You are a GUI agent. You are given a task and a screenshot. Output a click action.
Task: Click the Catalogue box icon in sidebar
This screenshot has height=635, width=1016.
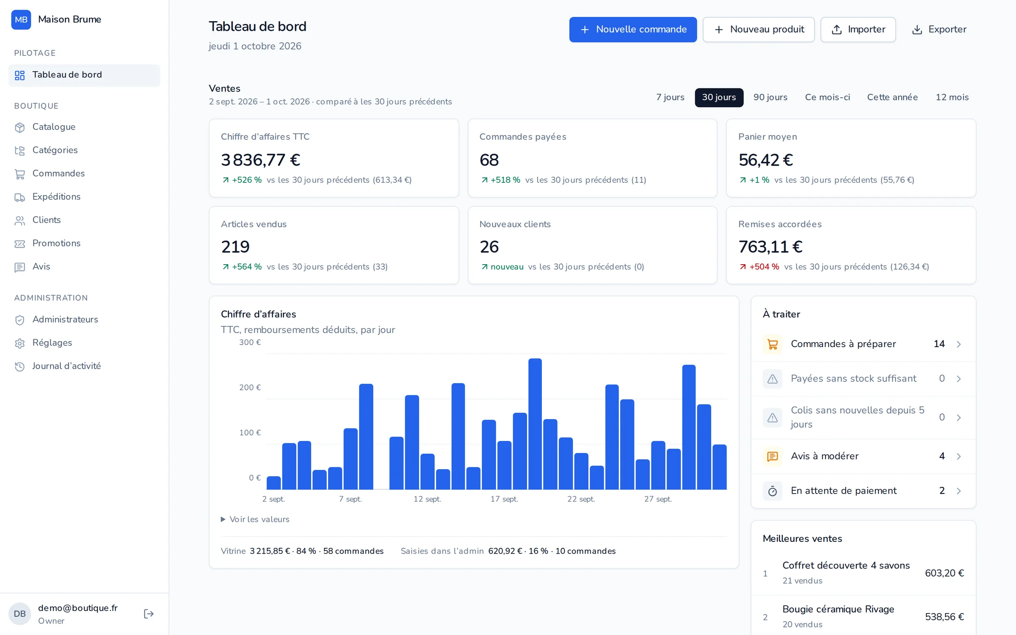pos(20,127)
